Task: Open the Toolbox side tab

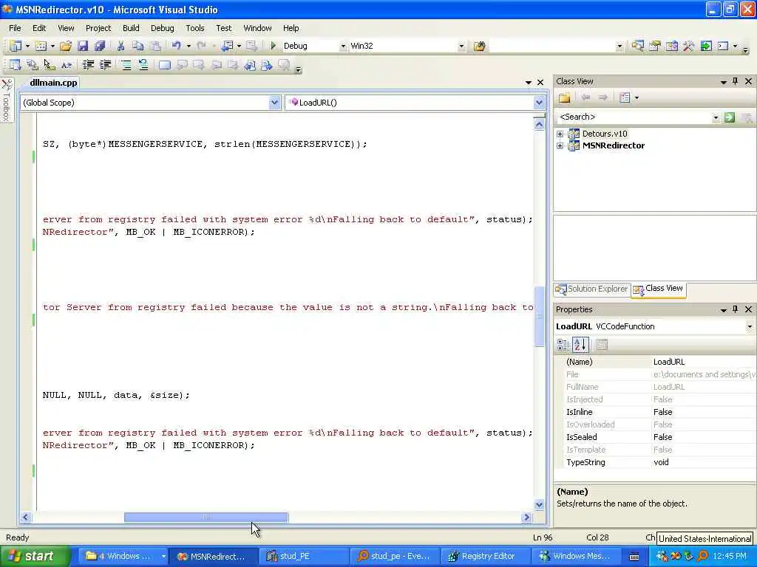Action: click(x=6, y=100)
